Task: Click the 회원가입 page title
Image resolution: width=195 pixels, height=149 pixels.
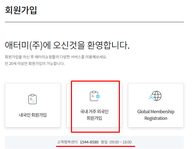Action: pos(21,10)
